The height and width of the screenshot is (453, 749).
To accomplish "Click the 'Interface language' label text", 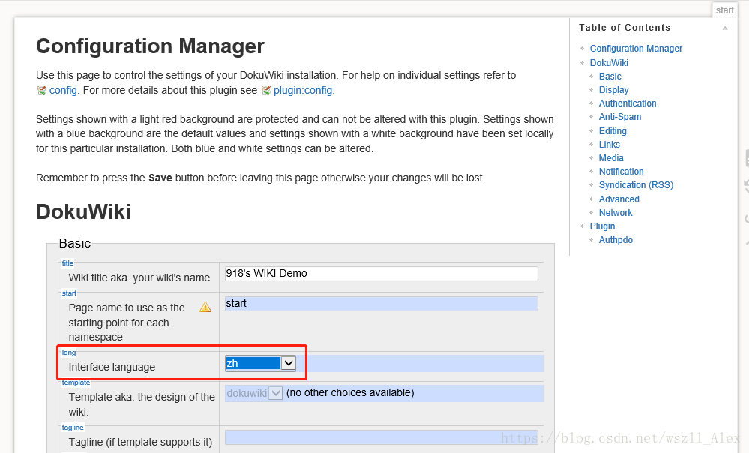I will (112, 367).
